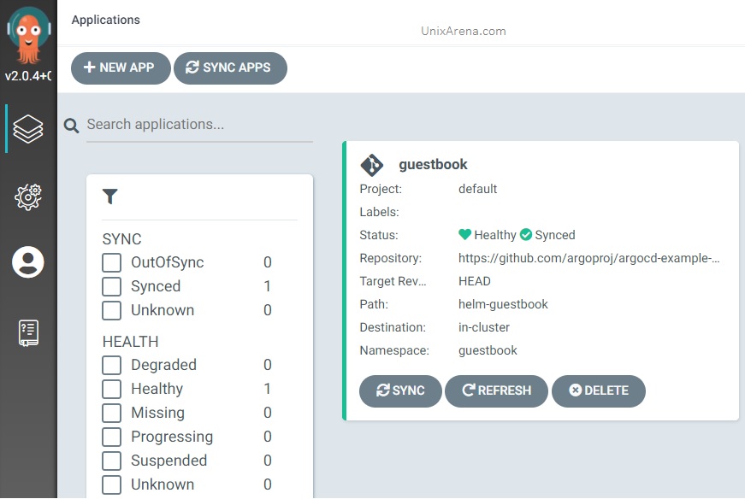
Task: Click the Argo CD octopus logo
Action: pyautogui.click(x=28, y=36)
